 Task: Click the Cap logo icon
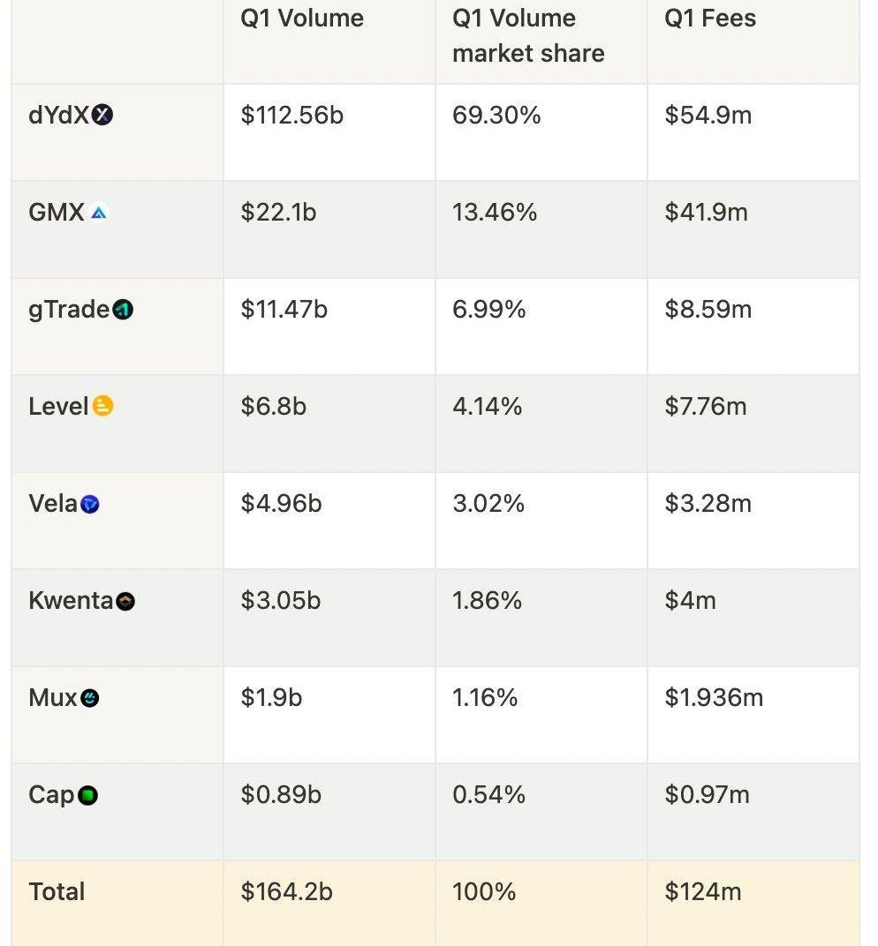pyautogui.click(x=87, y=796)
